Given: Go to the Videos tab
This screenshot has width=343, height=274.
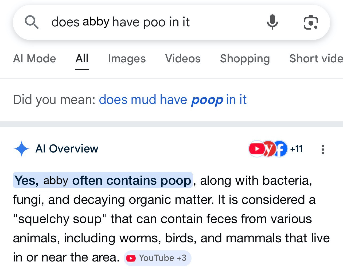Looking at the screenshot, I should pyautogui.click(x=183, y=59).
